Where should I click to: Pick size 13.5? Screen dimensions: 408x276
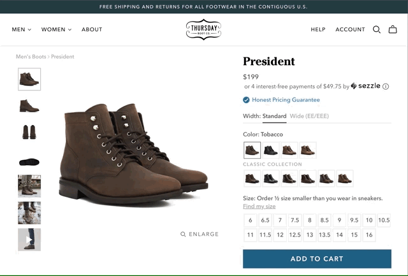click(x=324, y=235)
